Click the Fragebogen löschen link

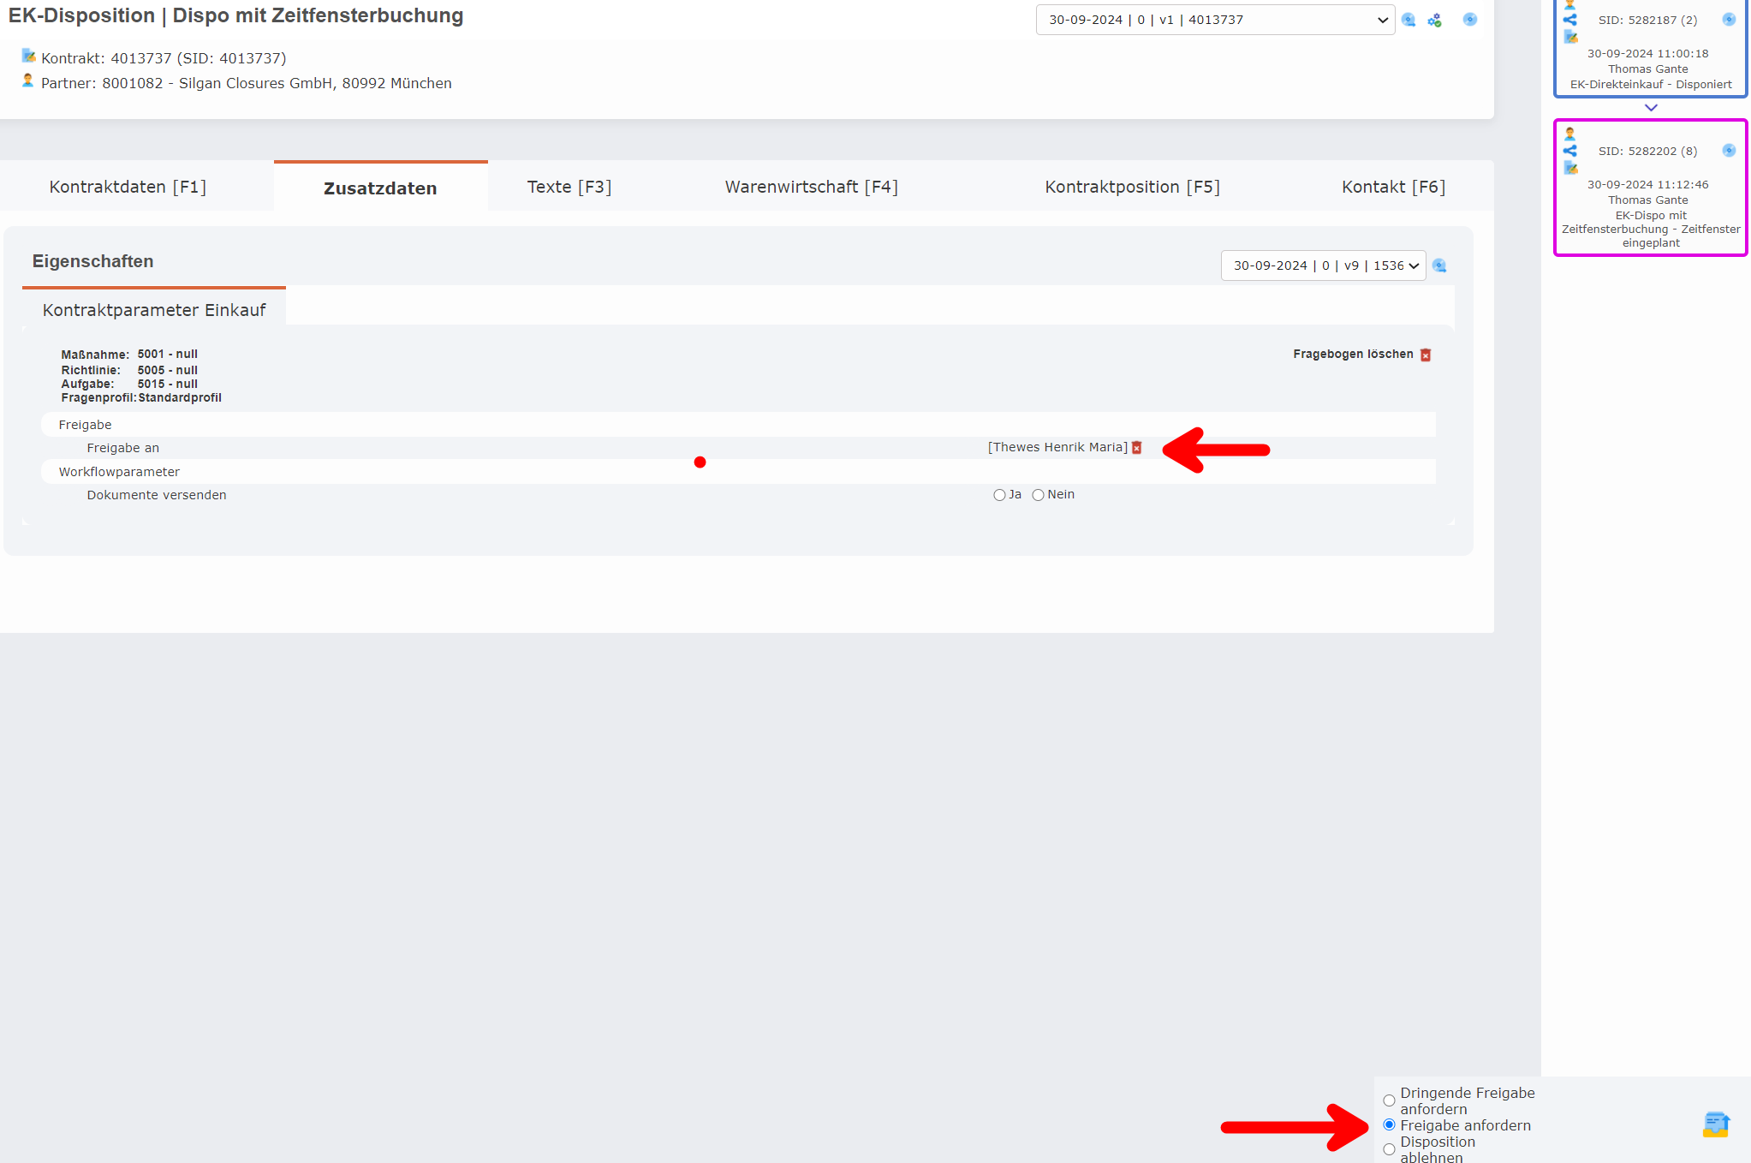(1353, 355)
